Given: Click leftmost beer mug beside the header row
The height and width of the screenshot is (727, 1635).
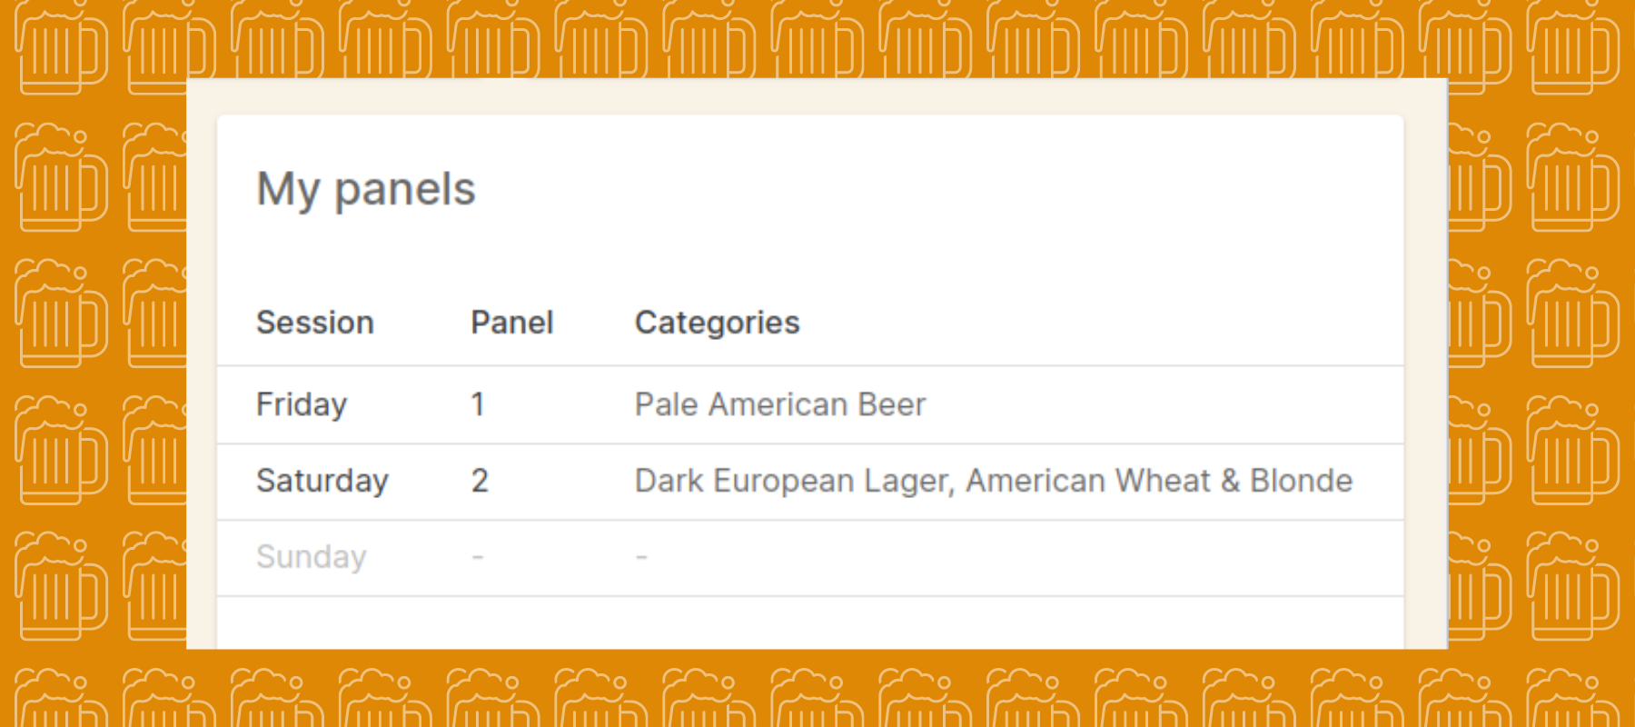Looking at the screenshot, I should (x=61, y=314).
